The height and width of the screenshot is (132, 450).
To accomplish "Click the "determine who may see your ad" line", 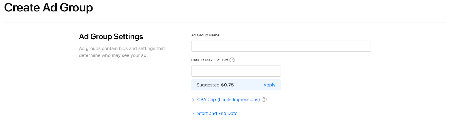I will coord(113,55).
